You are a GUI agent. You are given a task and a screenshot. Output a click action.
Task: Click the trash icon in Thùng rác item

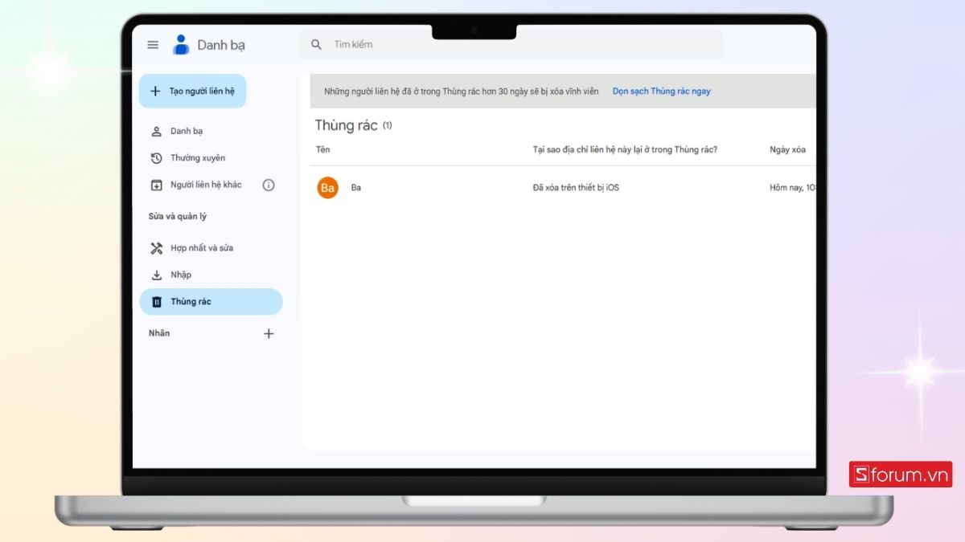tap(157, 302)
